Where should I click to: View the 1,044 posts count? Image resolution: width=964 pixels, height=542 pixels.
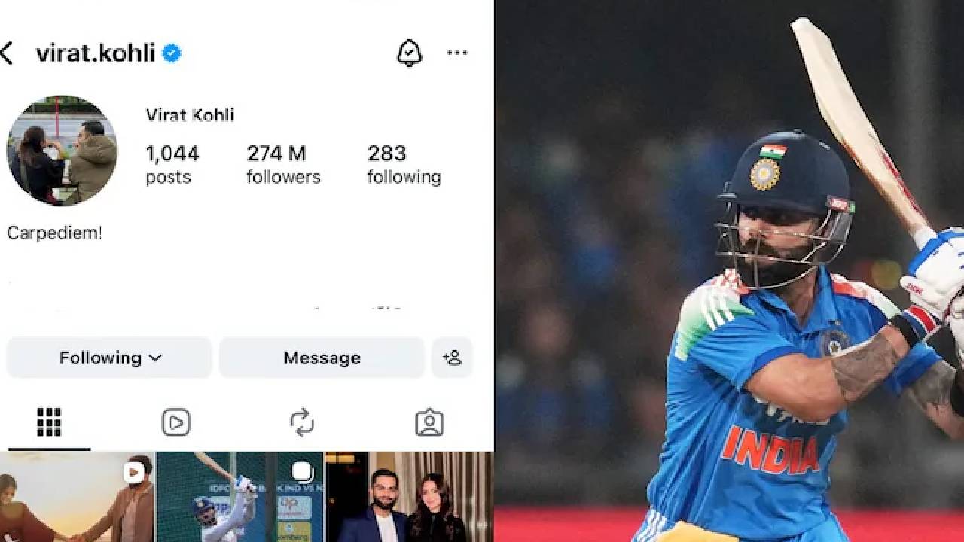(172, 164)
